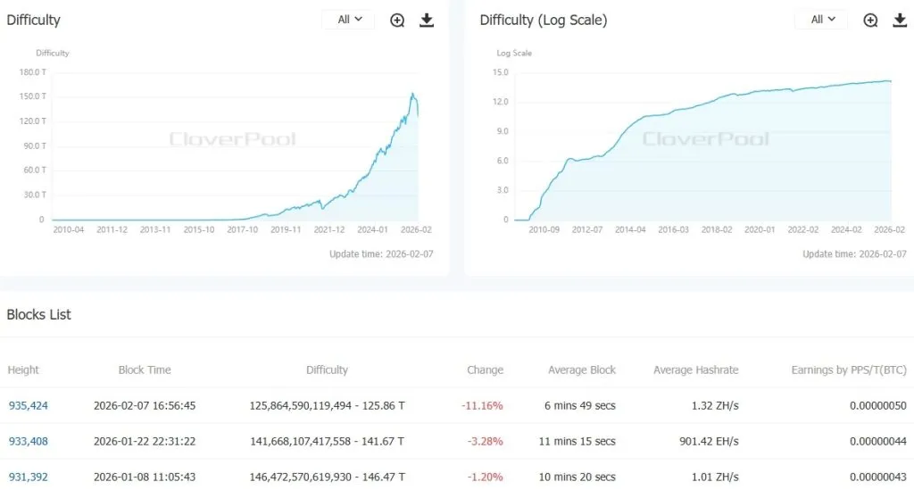Image resolution: width=914 pixels, height=490 pixels.
Task: Expand the 'All' range dropdown on the Log Scale chart
Action: click(x=822, y=20)
